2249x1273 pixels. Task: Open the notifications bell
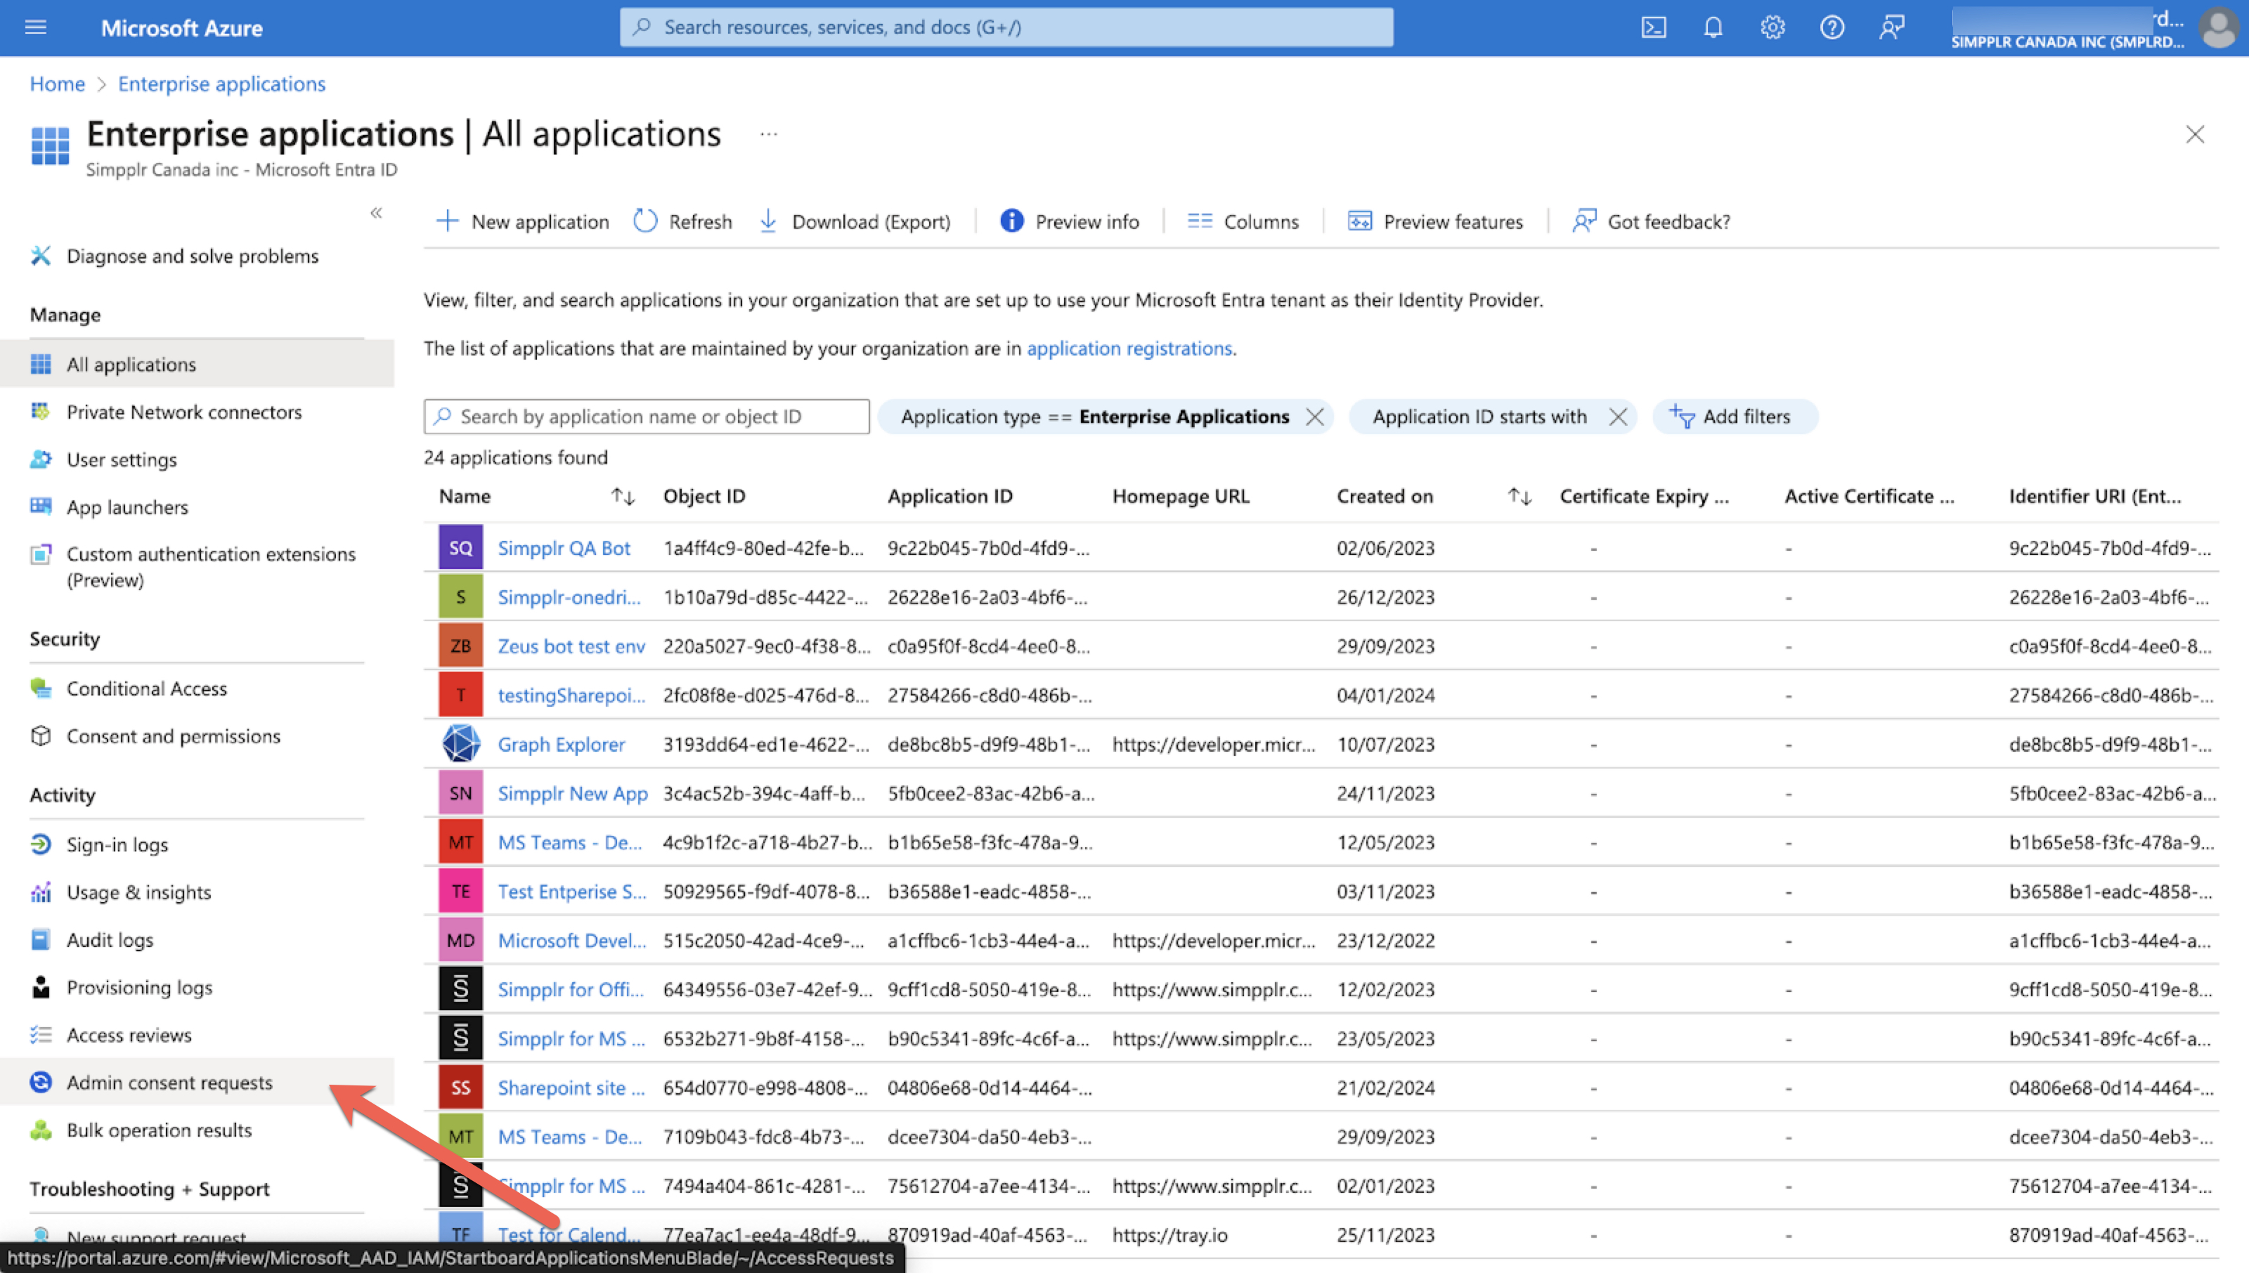click(1712, 27)
